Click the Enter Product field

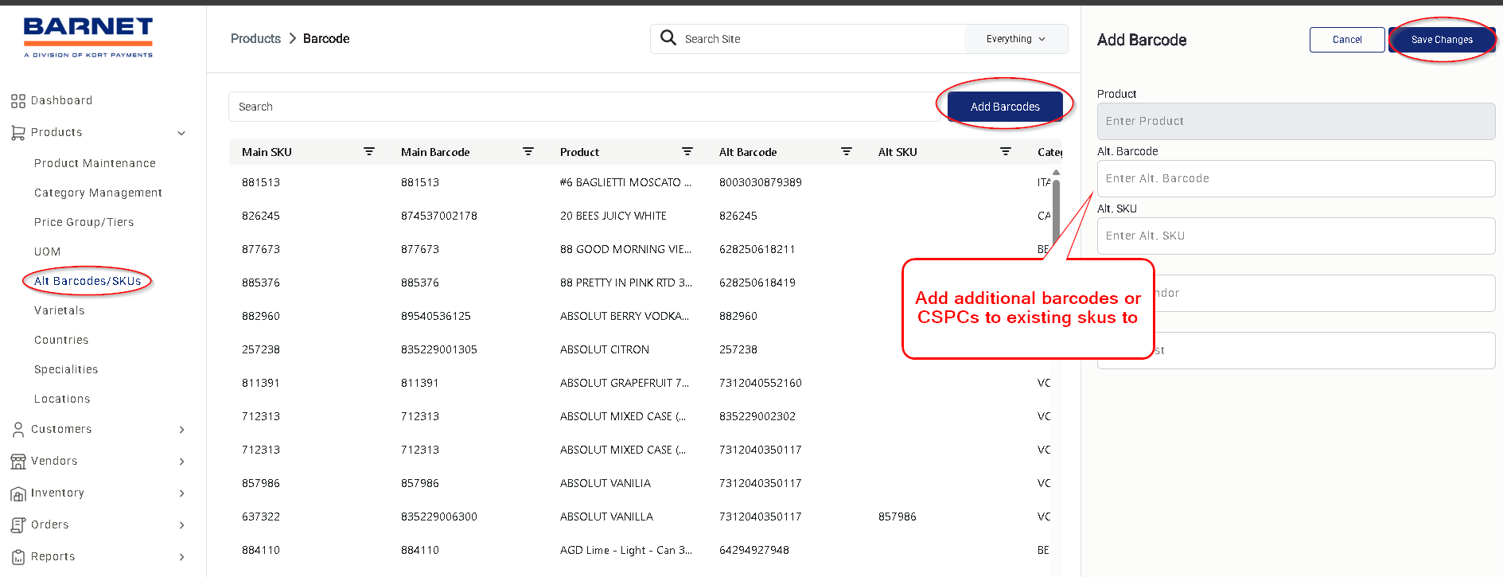click(x=1296, y=121)
